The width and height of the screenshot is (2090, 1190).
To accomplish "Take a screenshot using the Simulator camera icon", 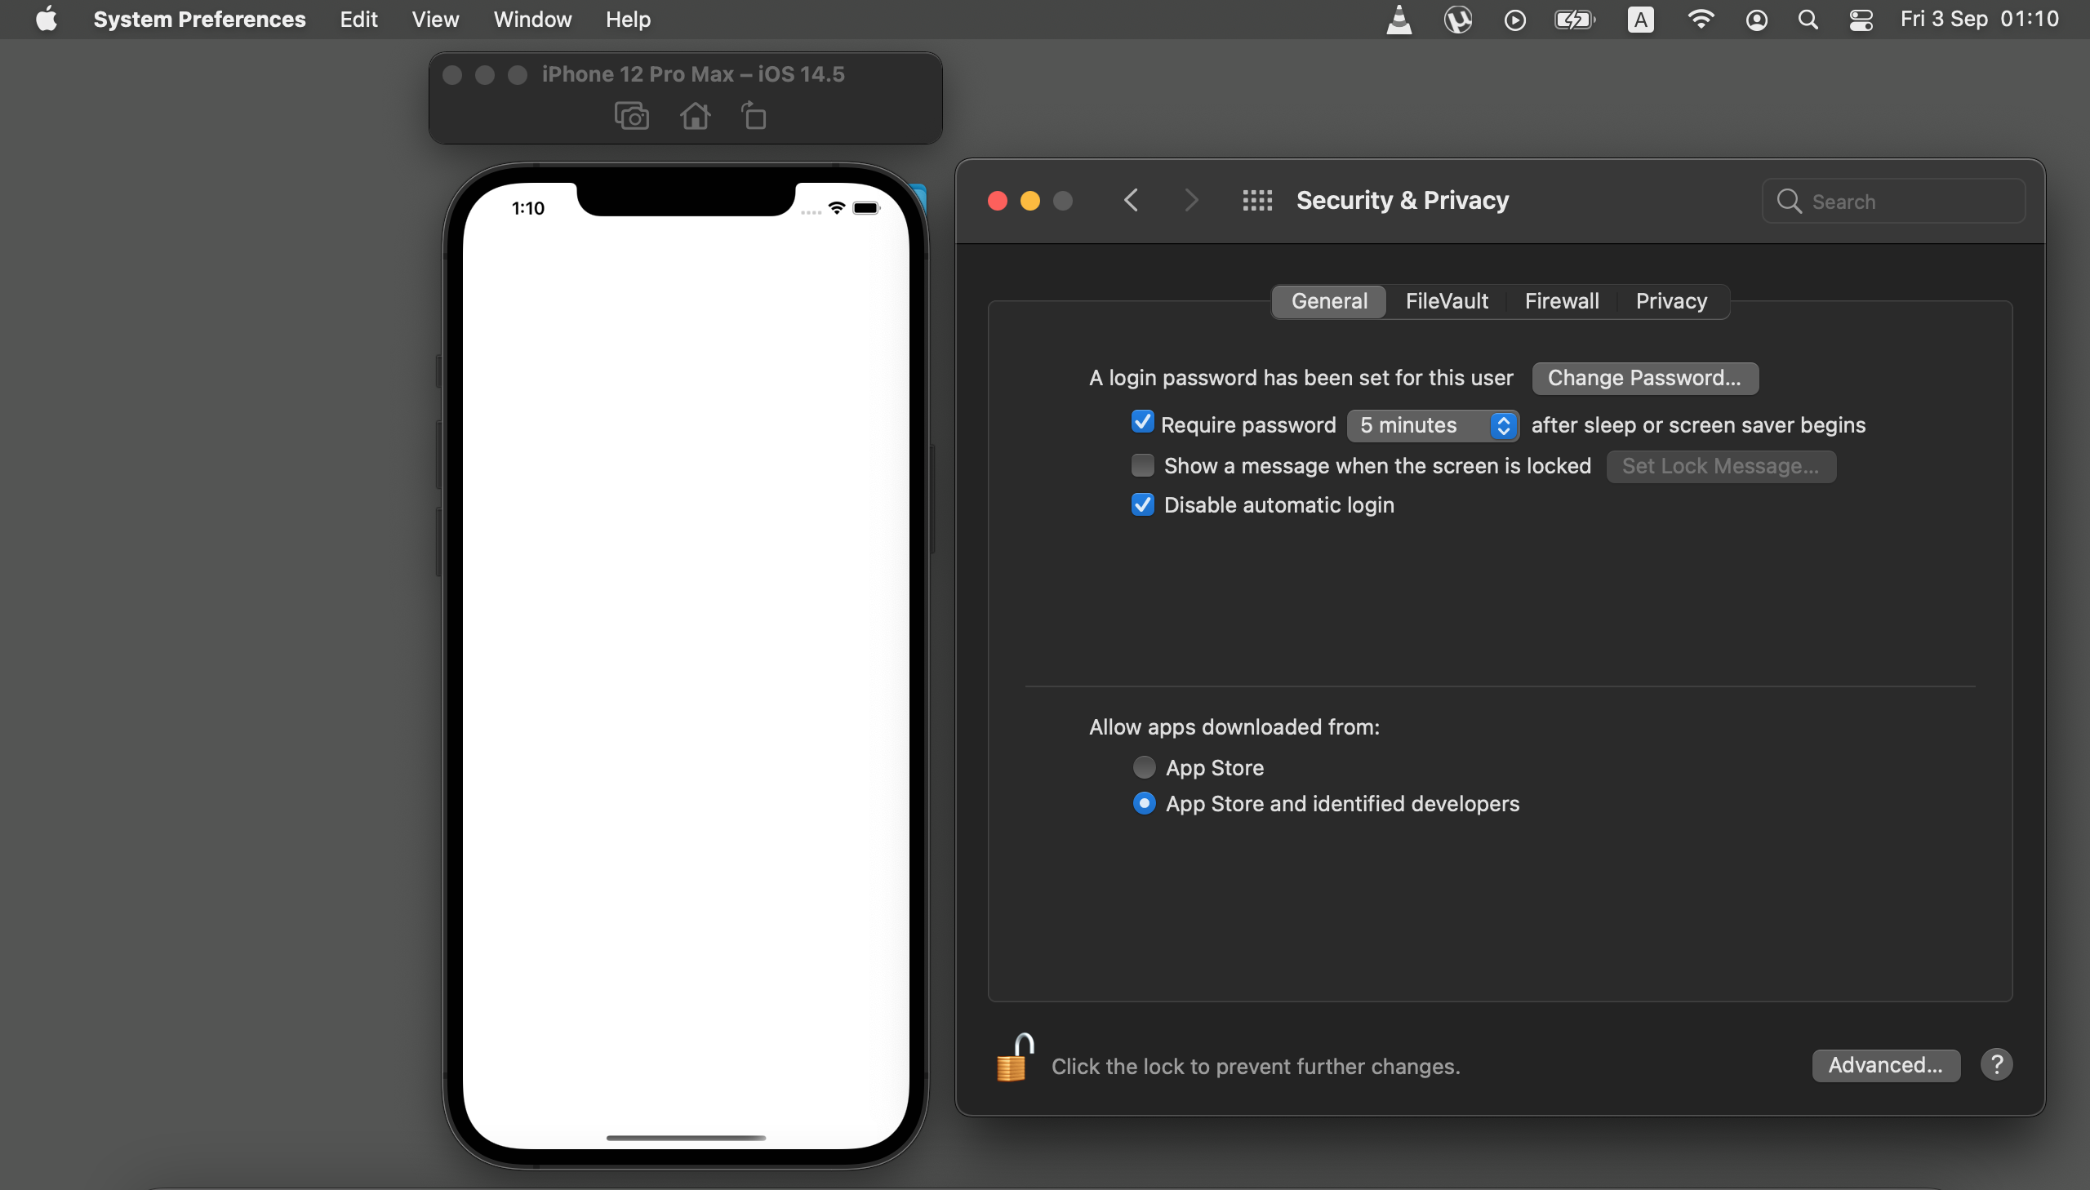I will pyautogui.click(x=630, y=115).
